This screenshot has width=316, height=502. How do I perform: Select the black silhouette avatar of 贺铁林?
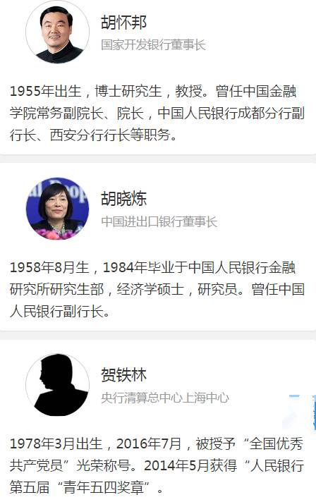click(57, 385)
